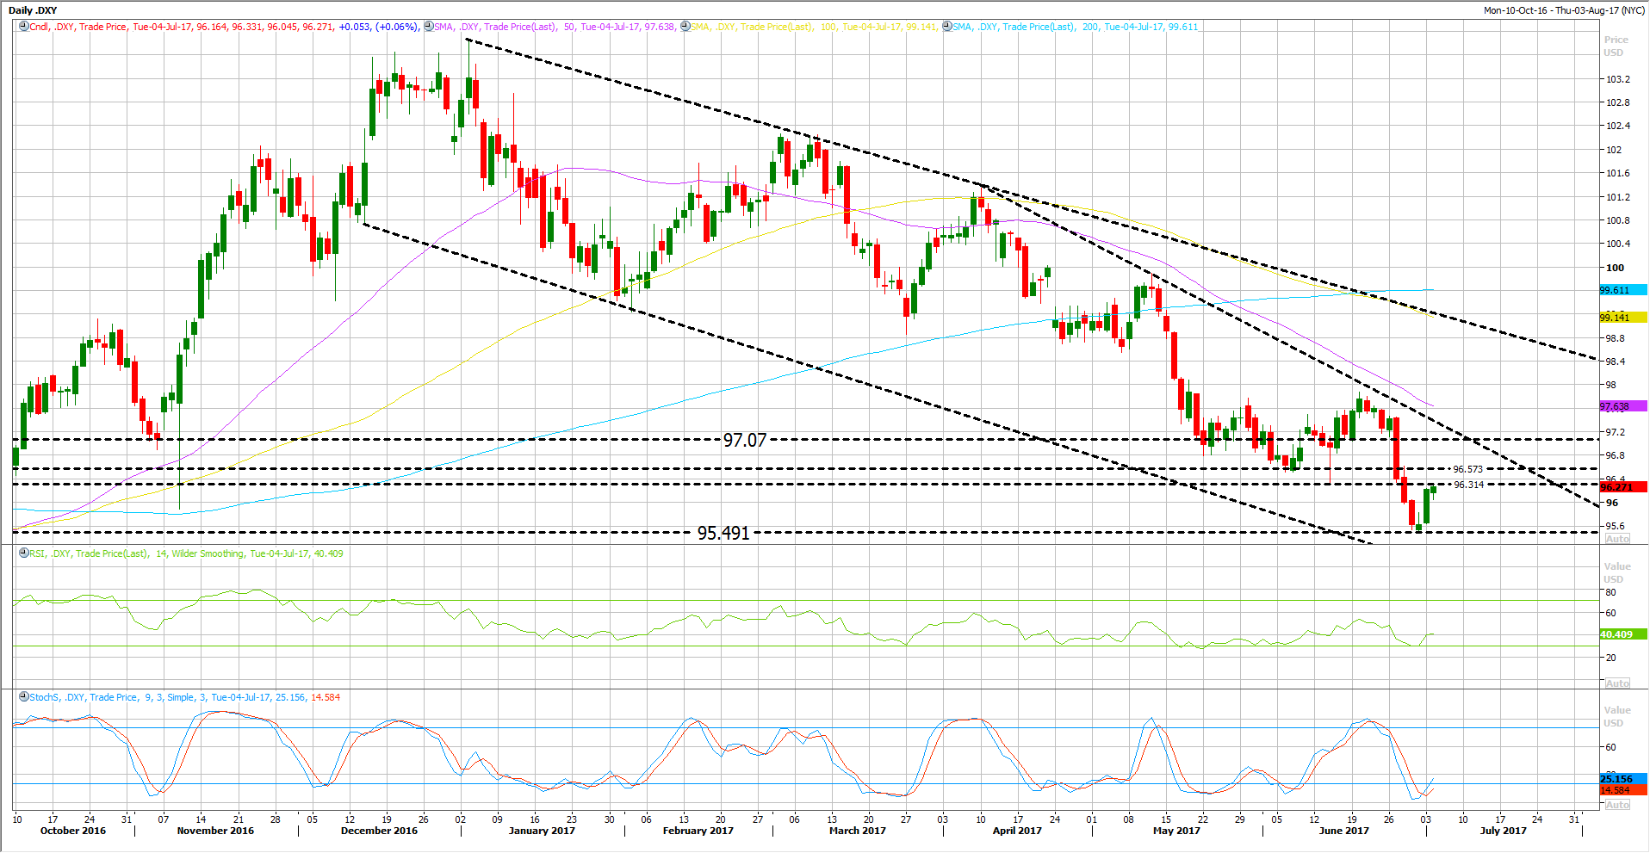Click the 98.4 tick on the price axis
The width and height of the screenshot is (1650, 853).
point(1616,362)
